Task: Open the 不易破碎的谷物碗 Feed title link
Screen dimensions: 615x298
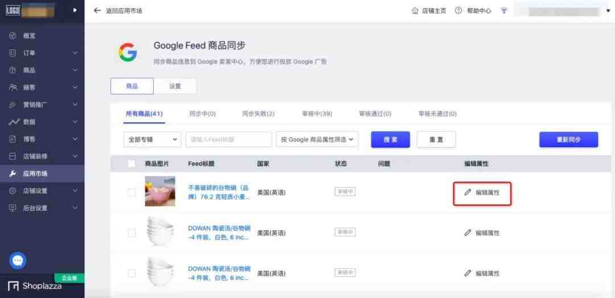Action: point(219,192)
